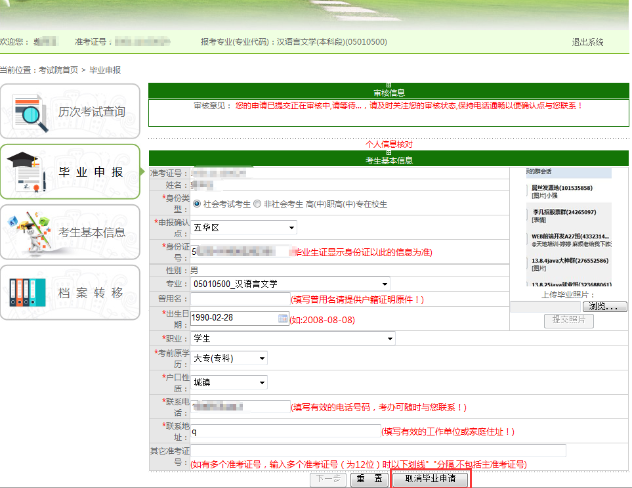
Task: Expand the 考前原学历 dropdown showing 大专
Action: coord(229,359)
